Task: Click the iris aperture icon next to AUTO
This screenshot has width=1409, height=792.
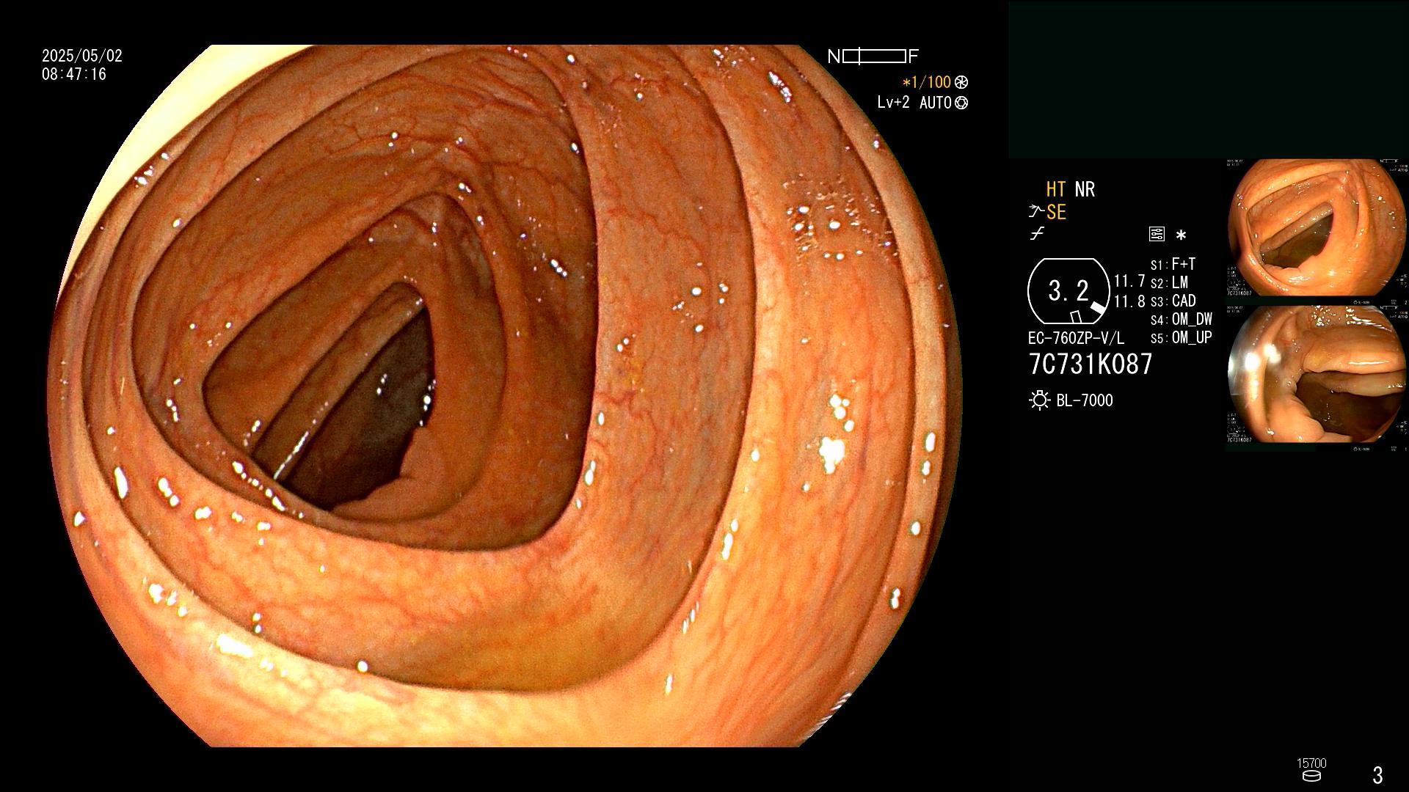Action: [x=961, y=103]
